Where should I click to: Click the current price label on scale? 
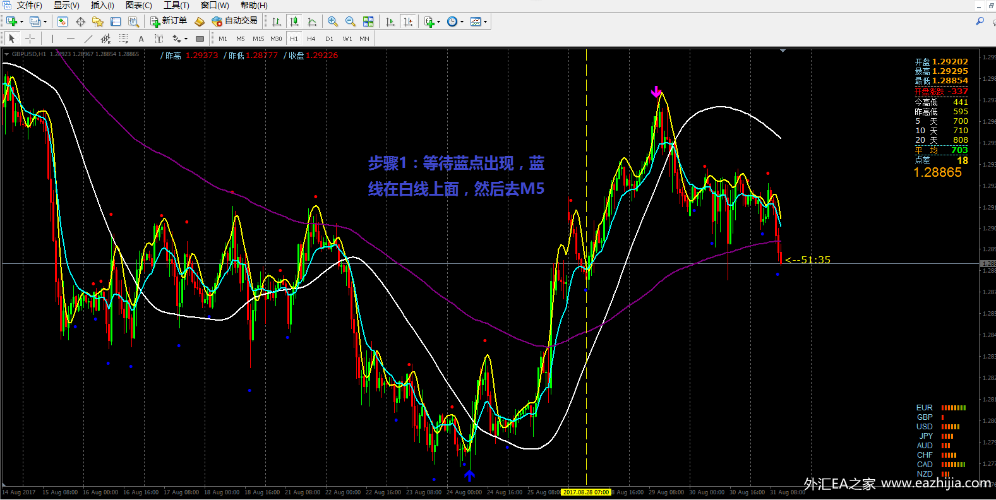point(988,263)
